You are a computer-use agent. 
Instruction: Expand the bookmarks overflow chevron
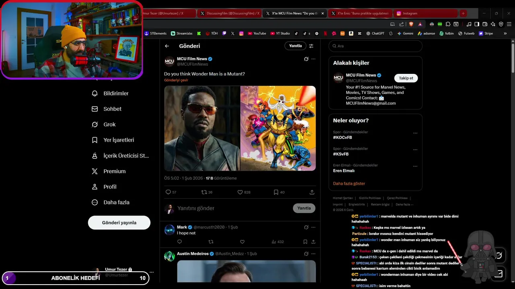(x=505, y=33)
